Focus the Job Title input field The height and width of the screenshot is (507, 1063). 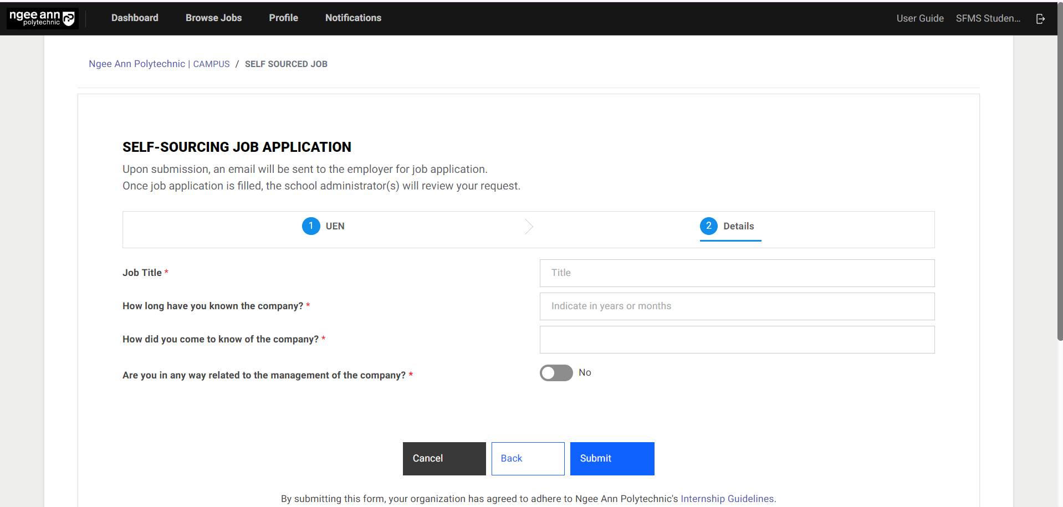(x=737, y=273)
